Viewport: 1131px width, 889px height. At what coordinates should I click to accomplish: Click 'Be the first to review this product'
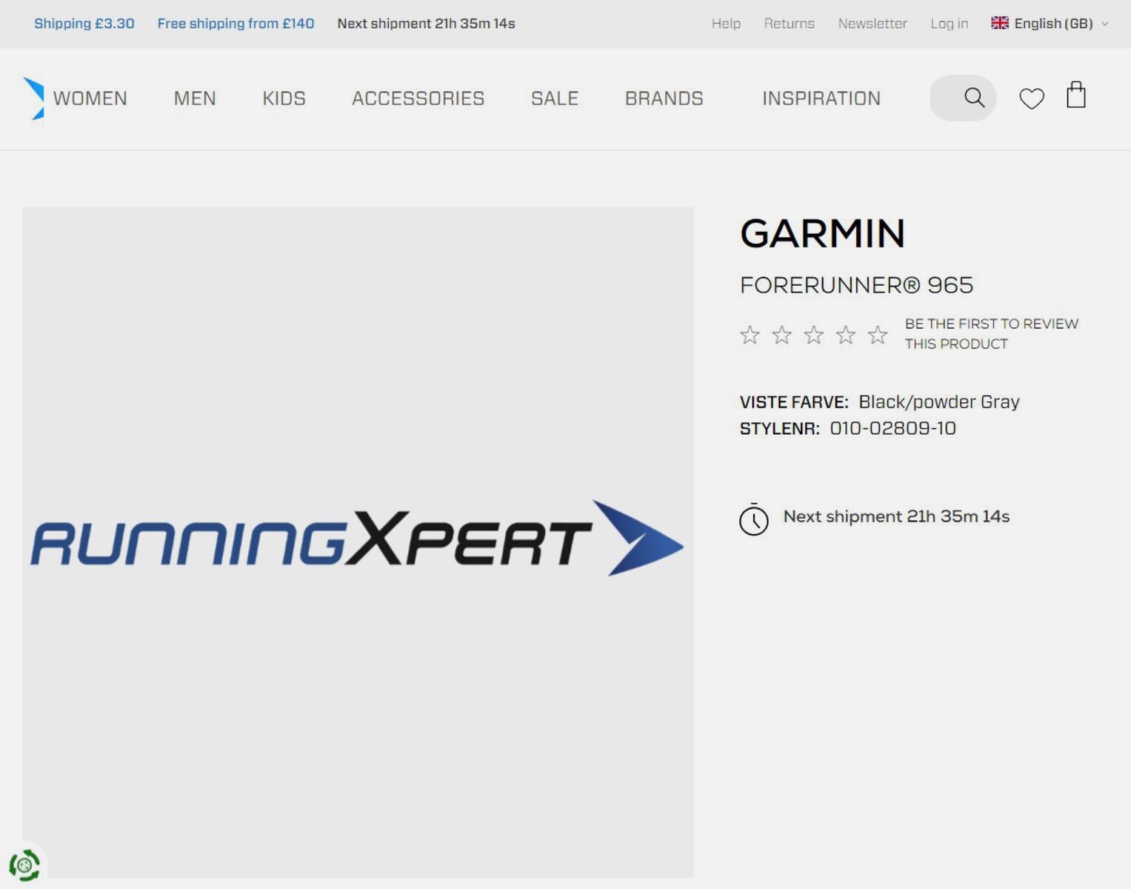(991, 333)
